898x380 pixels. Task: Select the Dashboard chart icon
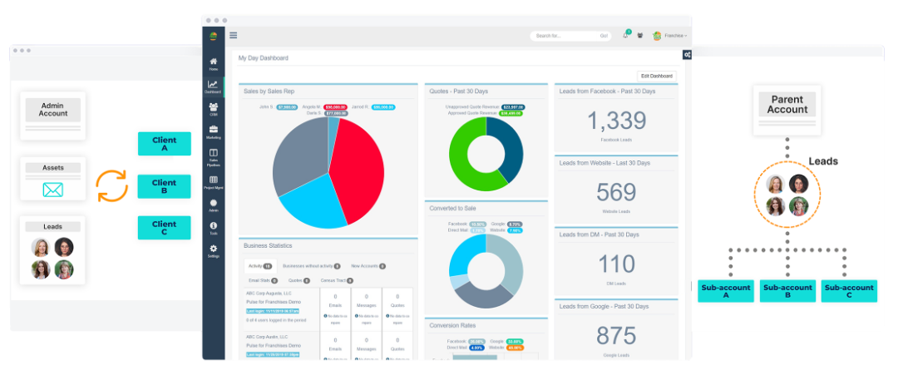coord(213,84)
